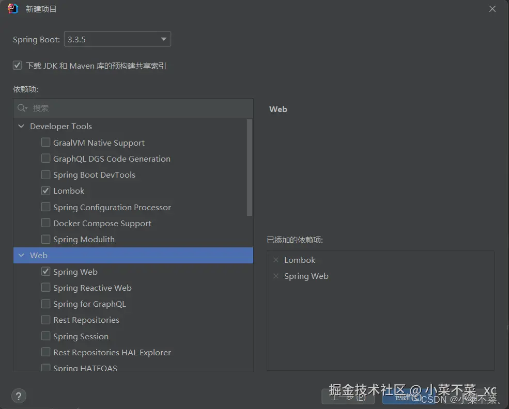Remove Lombok from added dependencies
Screen dimensions: 509x409
click(x=276, y=260)
